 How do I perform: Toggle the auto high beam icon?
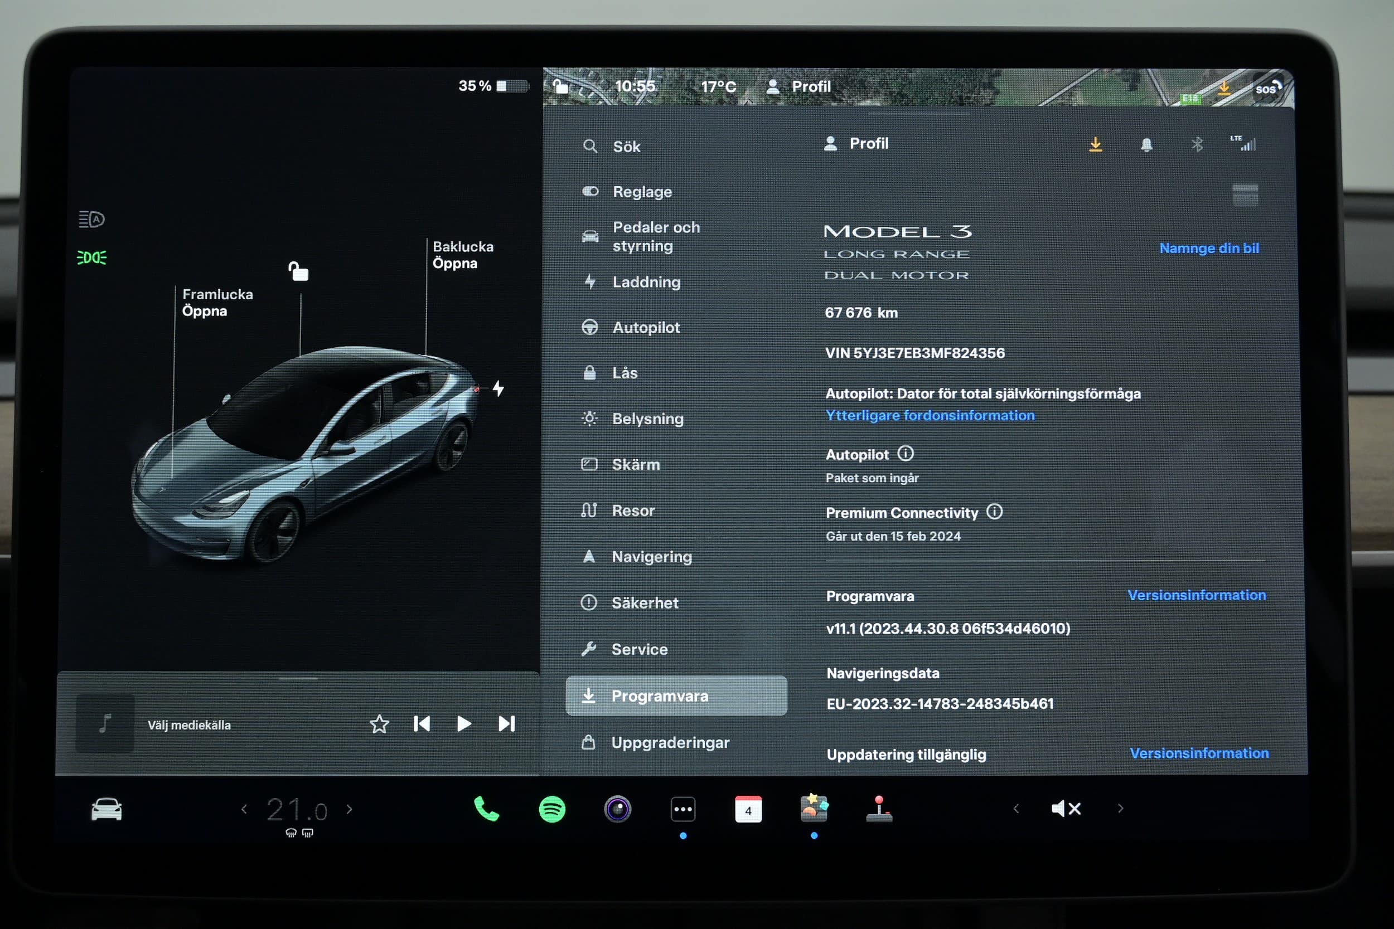(91, 219)
